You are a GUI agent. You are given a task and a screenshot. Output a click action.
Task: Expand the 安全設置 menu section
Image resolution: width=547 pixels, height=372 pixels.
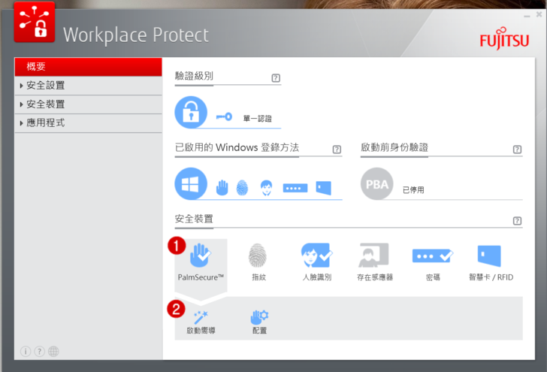click(88, 86)
